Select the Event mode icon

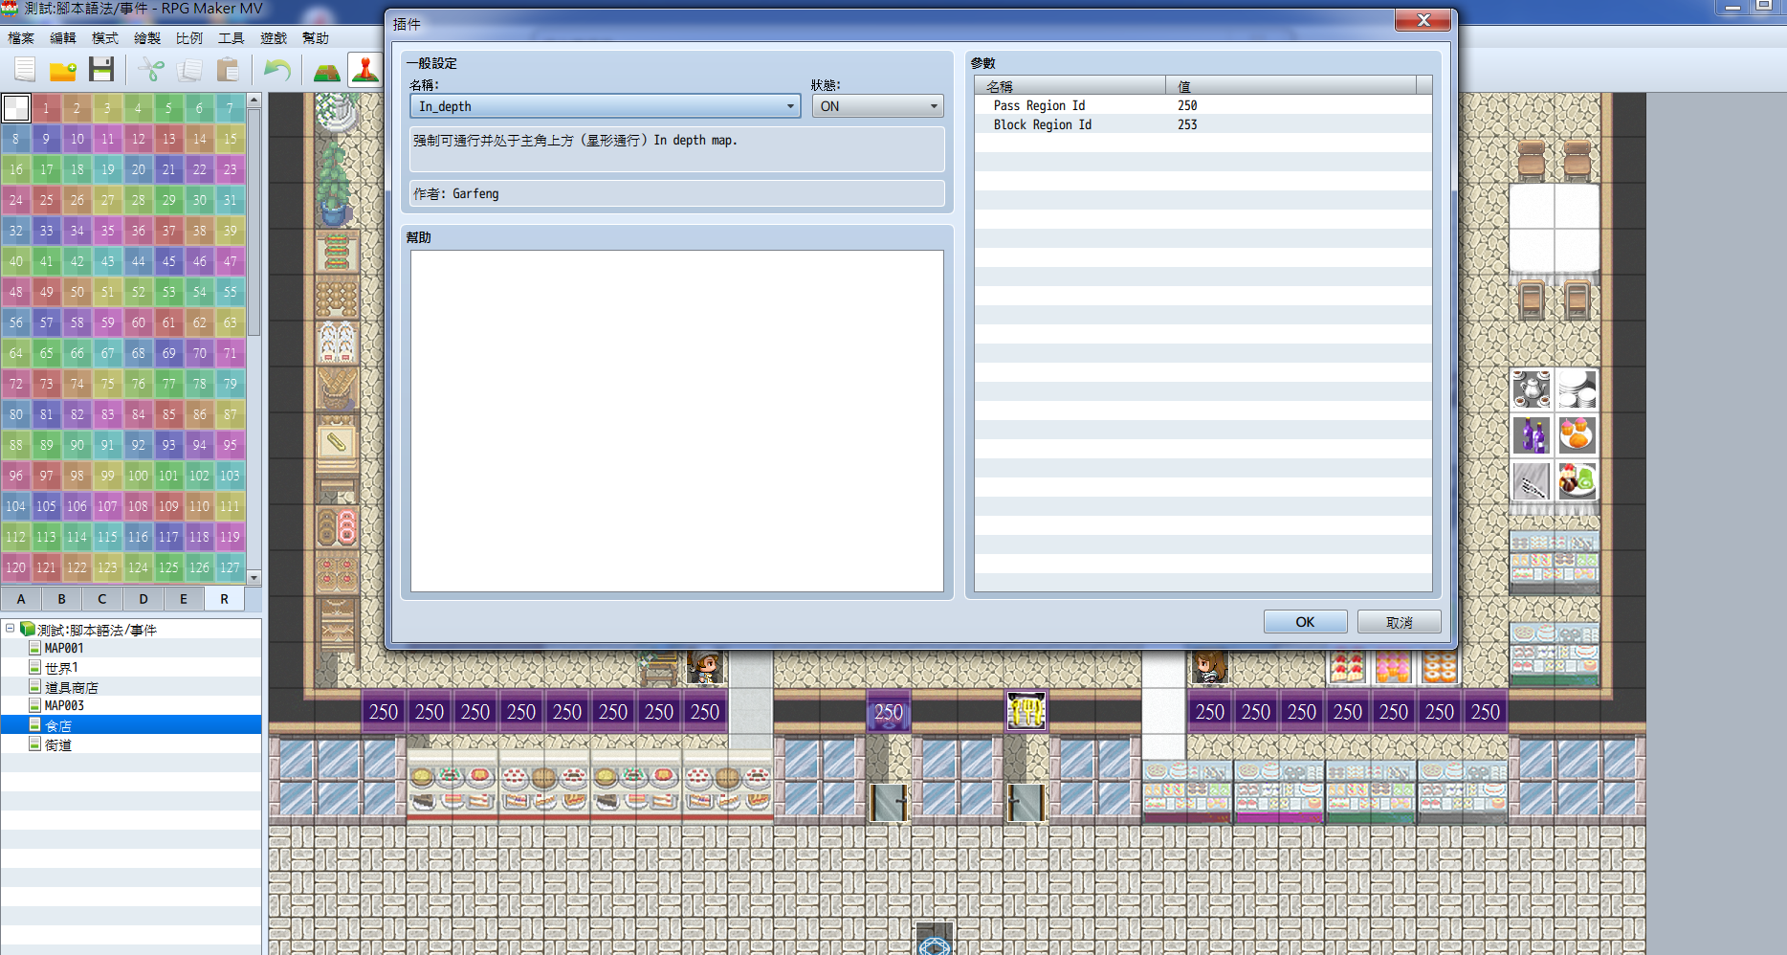click(x=364, y=70)
